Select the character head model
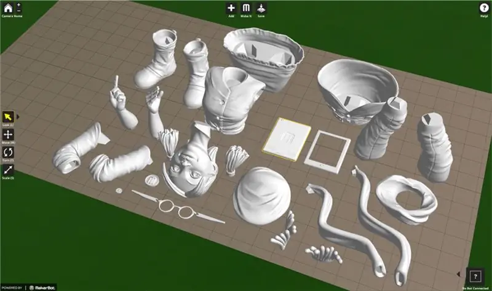This screenshot has width=492, height=291. point(191,166)
